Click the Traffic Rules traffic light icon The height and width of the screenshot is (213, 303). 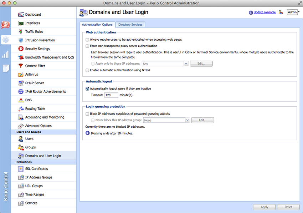tap(21, 32)
